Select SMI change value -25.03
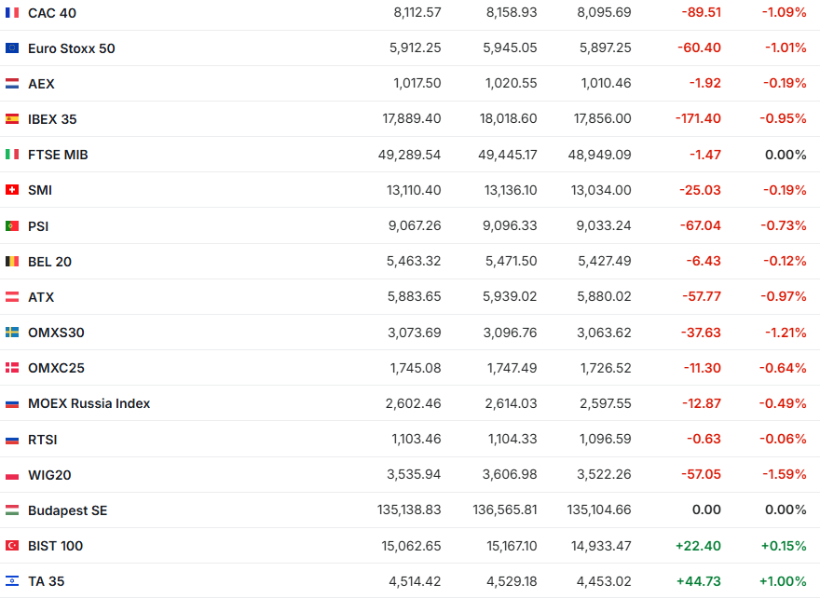Viewport: 820px width, 598px height. click(700, 190)
